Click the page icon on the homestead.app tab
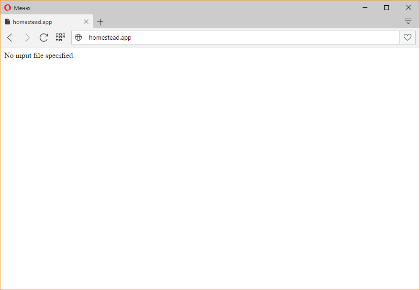 click(8, 22)
